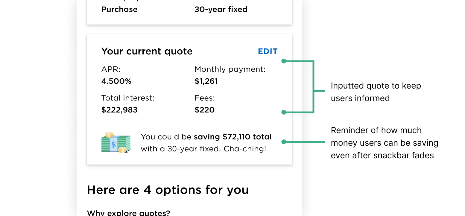465x216 pixels.
Task: Click the APR value 4.500%
Action: point(116,81)
